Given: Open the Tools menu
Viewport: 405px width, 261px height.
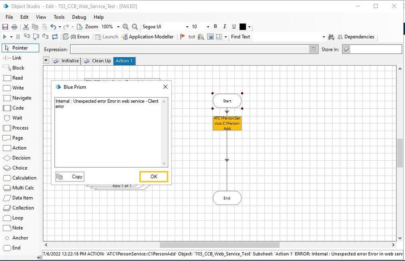Looking at the screenshot, I should point(59,17).
